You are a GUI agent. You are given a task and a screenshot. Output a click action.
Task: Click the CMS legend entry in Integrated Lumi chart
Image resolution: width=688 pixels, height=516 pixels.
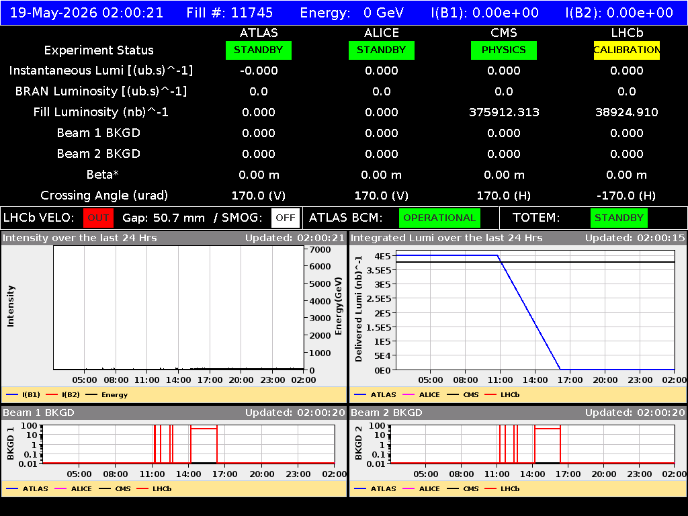(463, 394)
